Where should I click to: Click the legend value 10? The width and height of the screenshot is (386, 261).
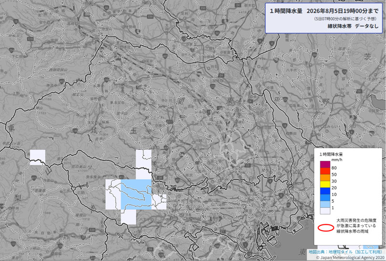click(x=334, y=195)
